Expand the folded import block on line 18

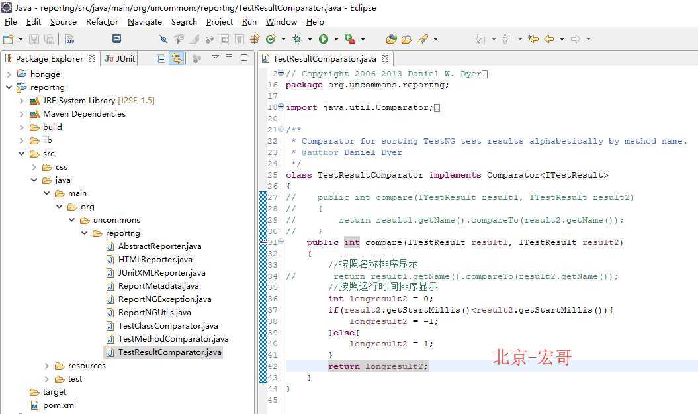point(281,107)
